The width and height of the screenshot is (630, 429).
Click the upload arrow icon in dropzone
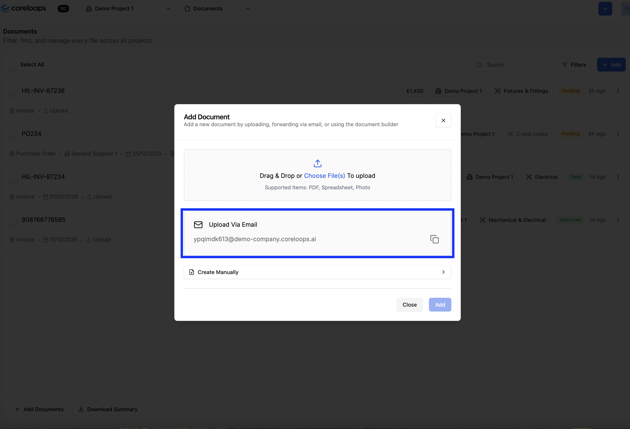[318, 163]
